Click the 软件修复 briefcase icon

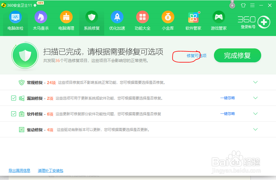pos(21,114)
